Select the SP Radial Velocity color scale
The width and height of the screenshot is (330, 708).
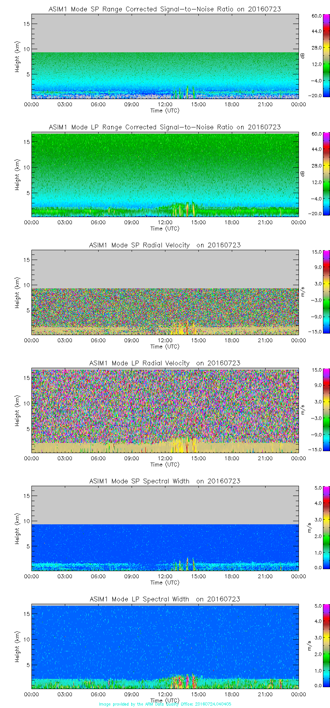click(x=315, y=292)
